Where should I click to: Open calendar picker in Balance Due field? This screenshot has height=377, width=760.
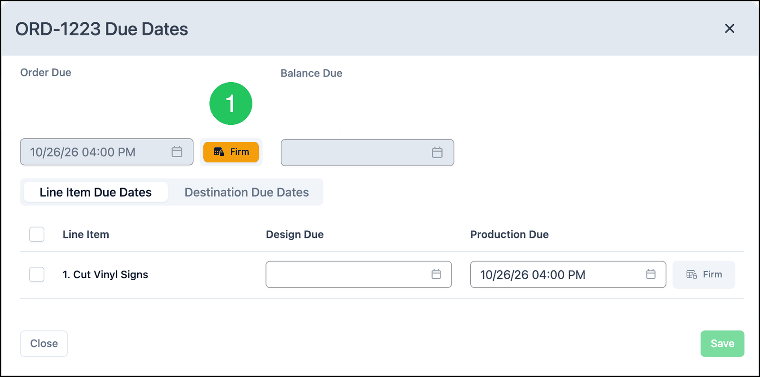pos(437,152)
